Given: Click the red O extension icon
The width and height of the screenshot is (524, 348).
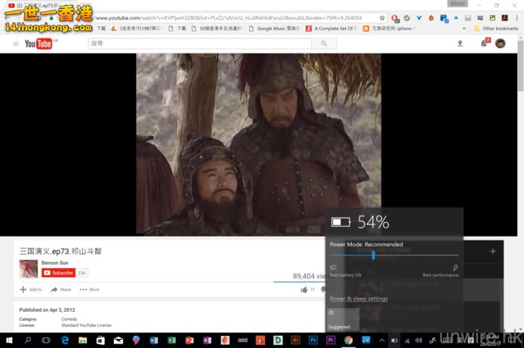Looking at the screenshot, I should [395, 18].
